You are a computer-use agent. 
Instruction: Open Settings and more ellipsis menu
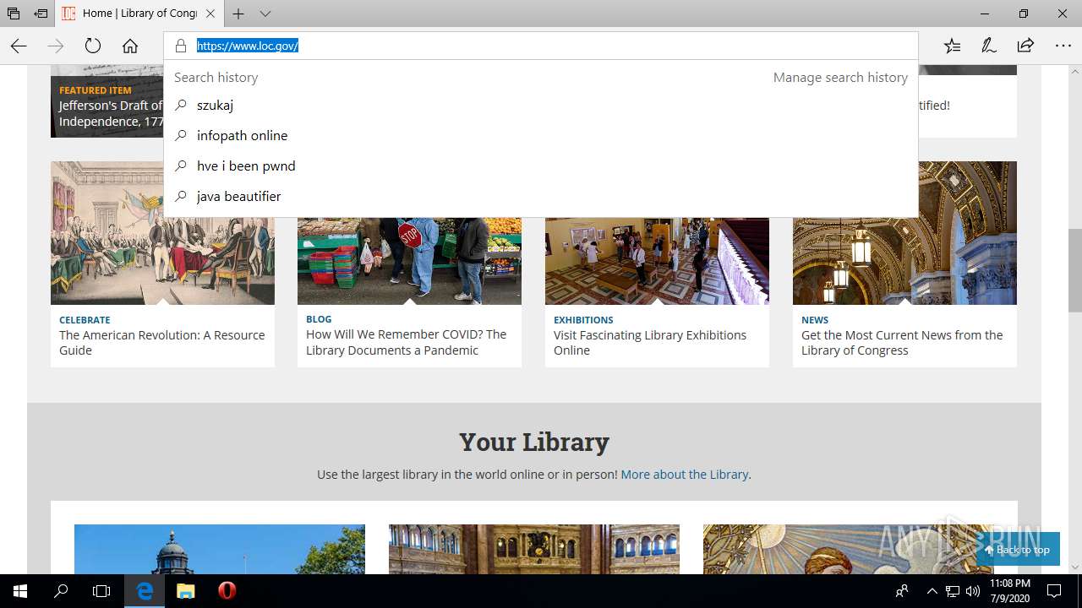click(1063, 46)
